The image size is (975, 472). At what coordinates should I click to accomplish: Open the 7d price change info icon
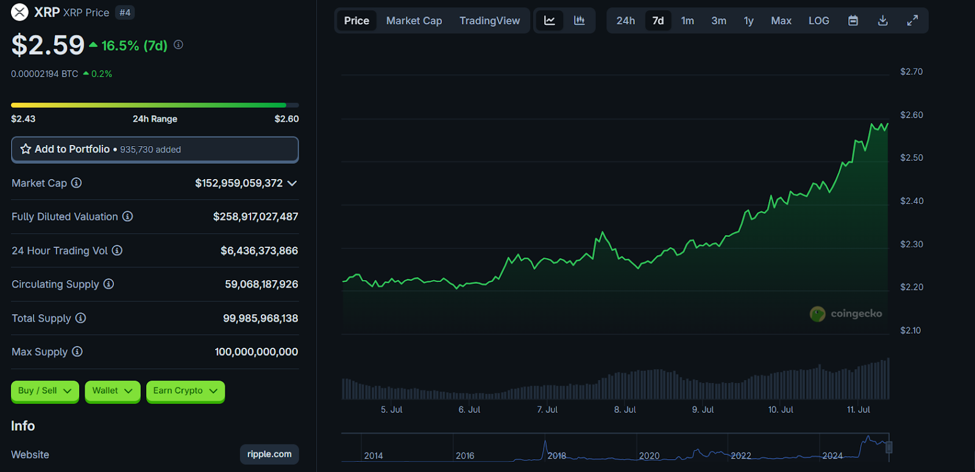pos(179,44)
